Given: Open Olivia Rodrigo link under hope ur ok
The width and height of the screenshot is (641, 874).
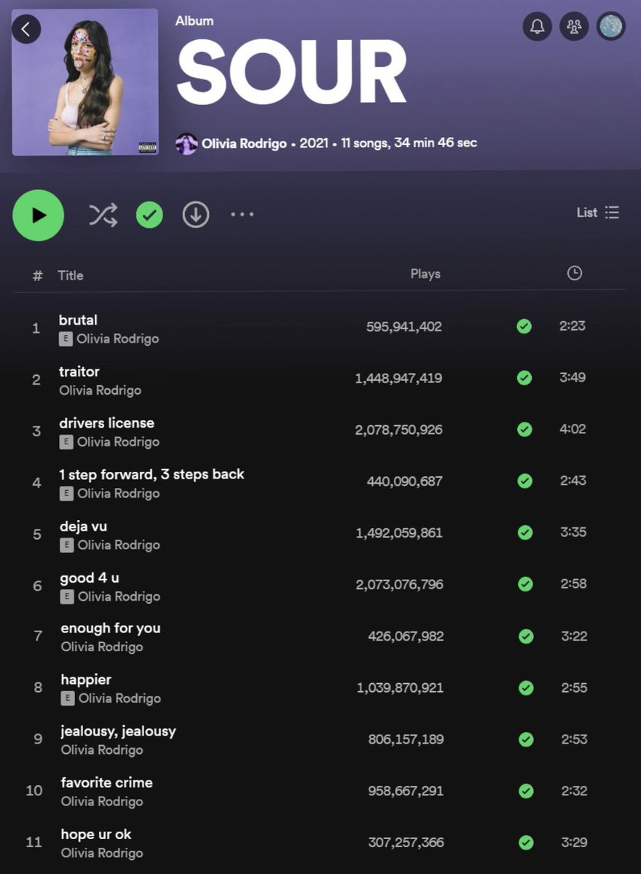Looking at the screenshot, I should pyautogui.click(x=102, y=853).
